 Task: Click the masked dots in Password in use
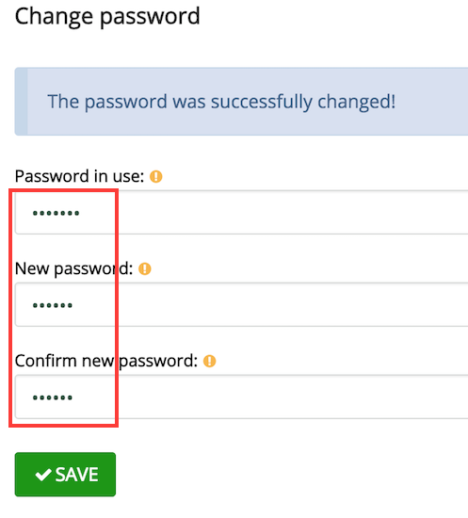point(56,213)
